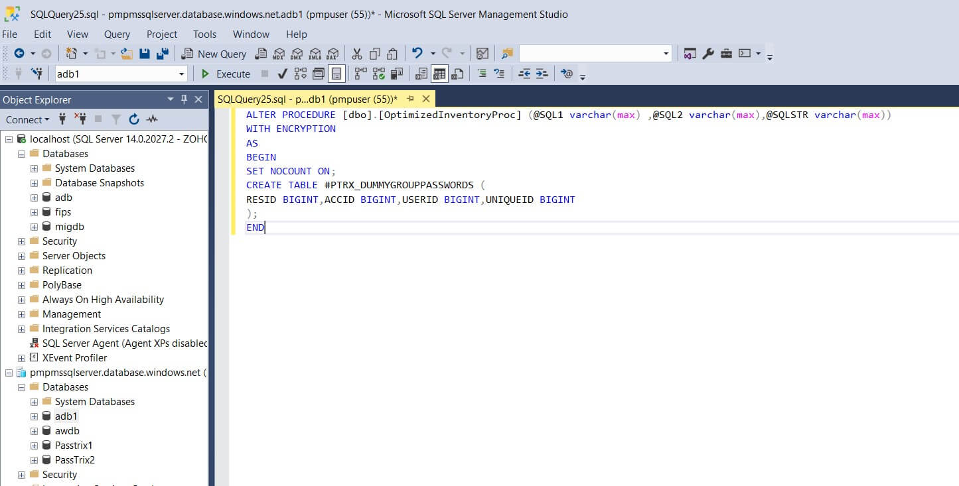Screen dimensions: 959x486
Task: Open the Activity Monitor pulse icon
Action: (x=152, y=119)
